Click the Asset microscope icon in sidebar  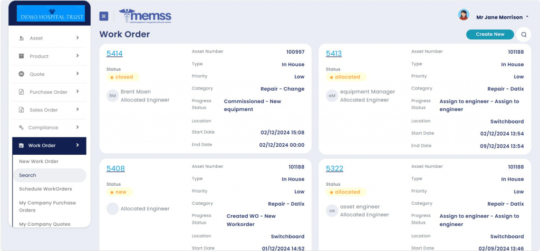pos(21,38)
